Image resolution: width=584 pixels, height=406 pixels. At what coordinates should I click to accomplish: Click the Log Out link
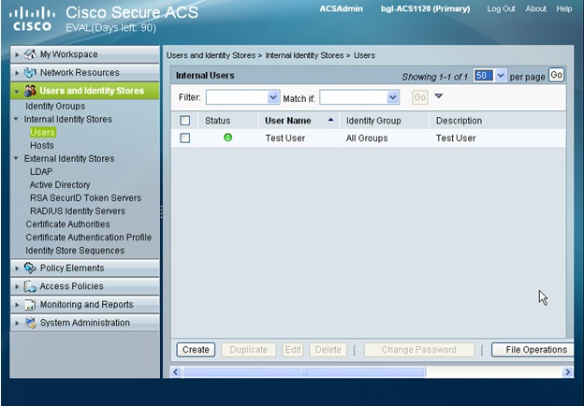tap(501, 9)
